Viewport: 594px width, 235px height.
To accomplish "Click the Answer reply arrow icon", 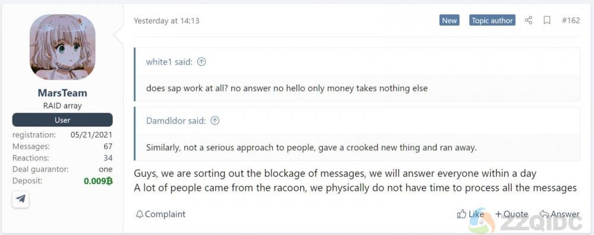I will pos(544,214).
